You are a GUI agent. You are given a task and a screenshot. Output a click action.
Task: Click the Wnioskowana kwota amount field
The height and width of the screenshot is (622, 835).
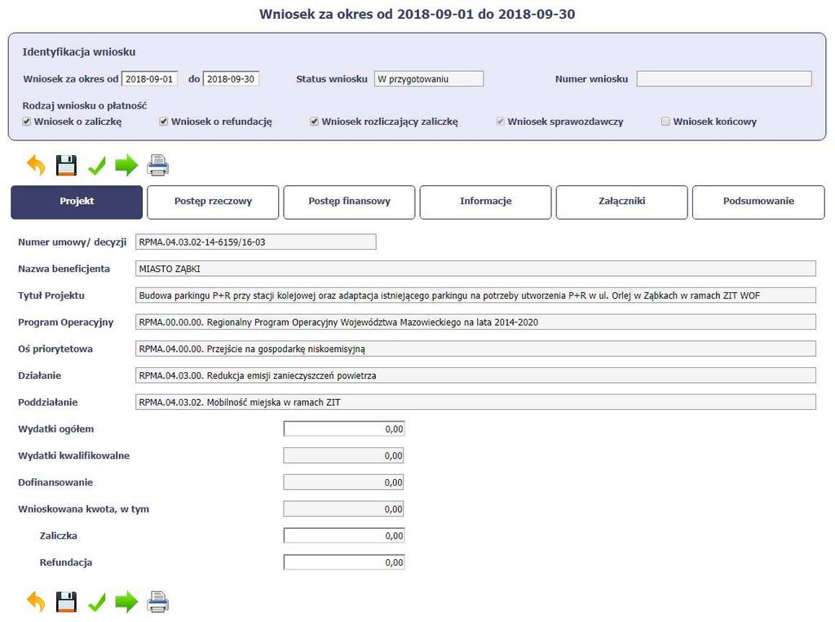point(344,509)
